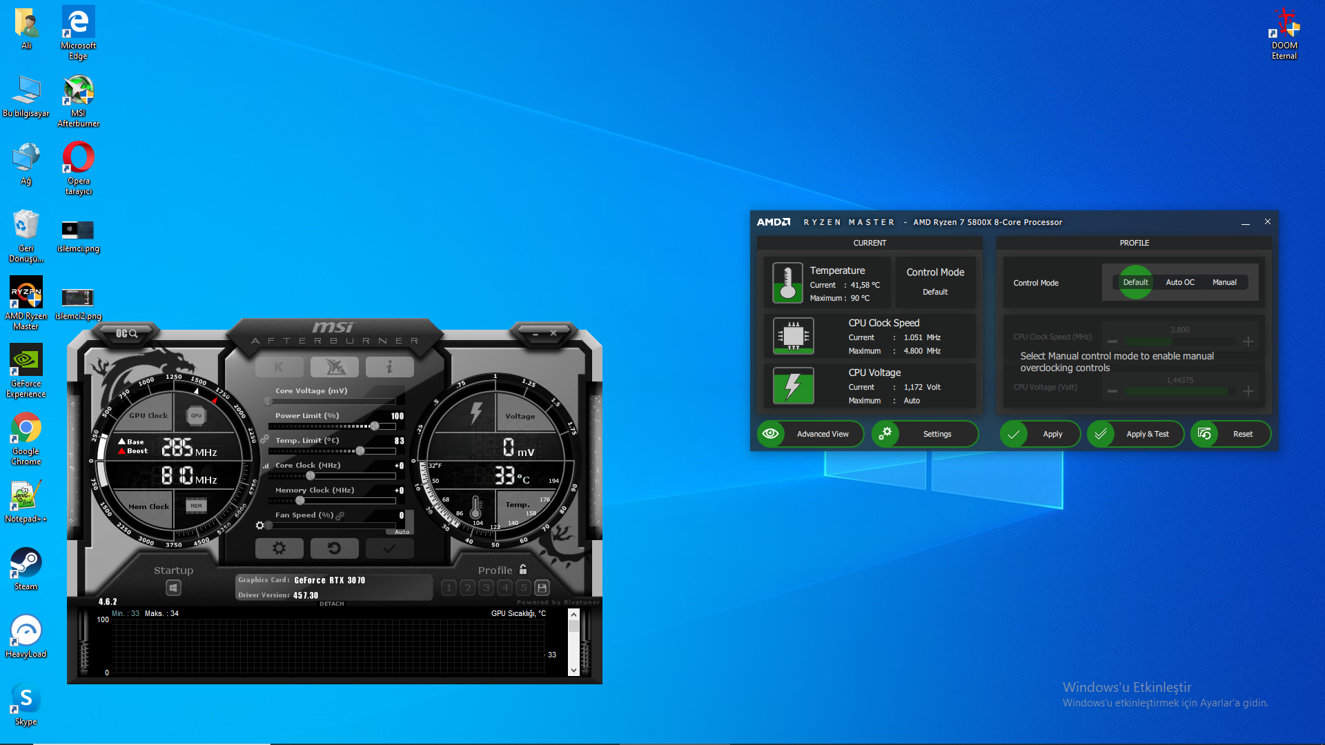The image size is (1325, 745).
Task: Click the save profile floppy icon
Action: point(542,588)
